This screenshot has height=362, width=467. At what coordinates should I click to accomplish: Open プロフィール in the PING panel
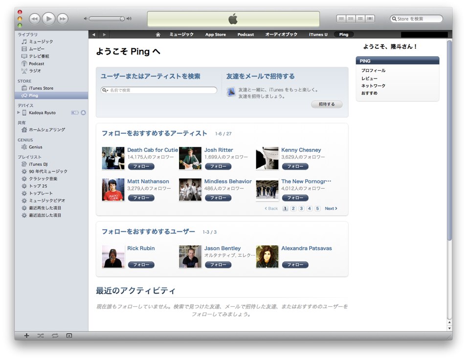374,70
